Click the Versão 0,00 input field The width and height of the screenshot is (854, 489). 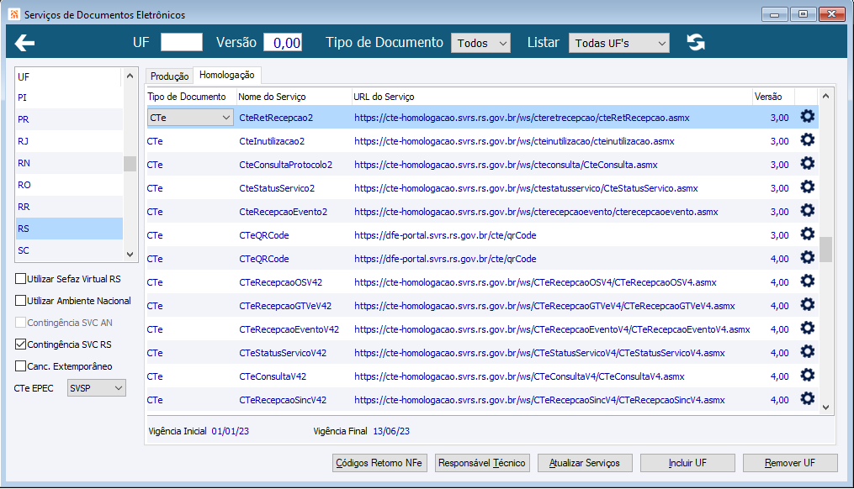coord(283,42)
